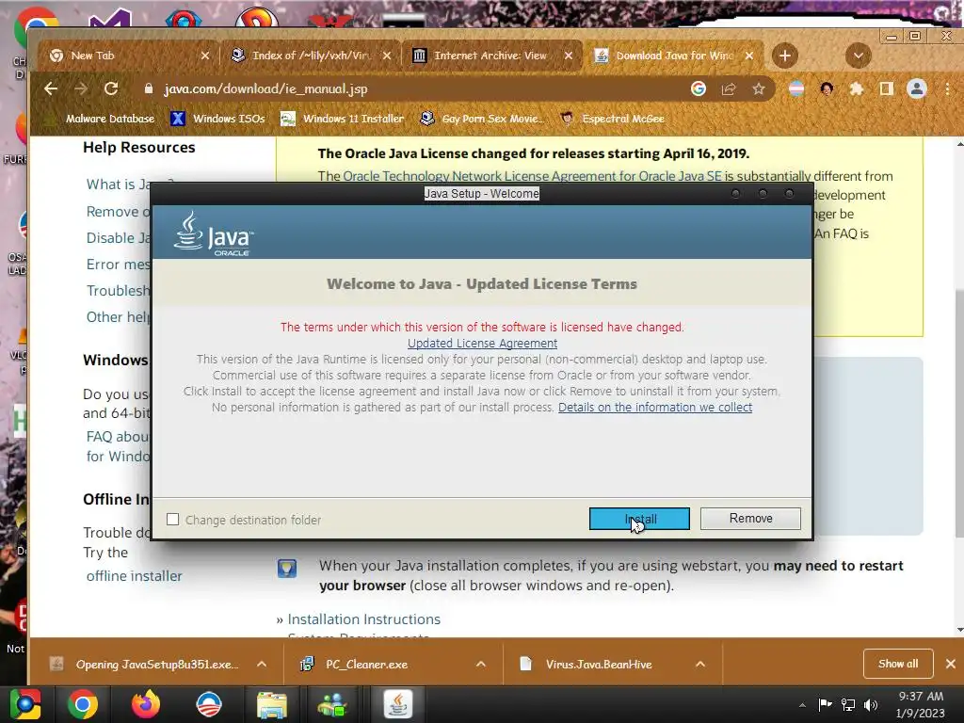Click the Java Oracle logo in dialog
964x723 pixels.
213,233
